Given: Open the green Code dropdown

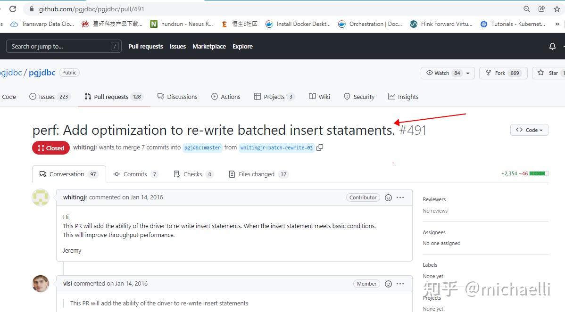Looking at the screenshot, I should [x=529, y=130].
